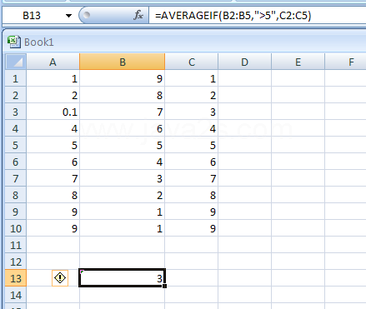Open the Name Box dropdown arrow

[68, 16]
